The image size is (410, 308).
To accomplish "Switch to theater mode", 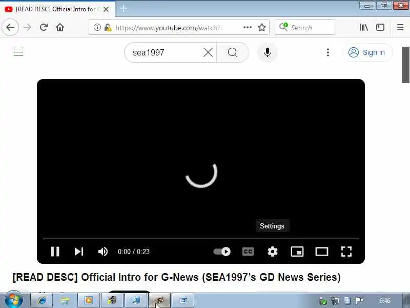I will [x=322, y=252].
